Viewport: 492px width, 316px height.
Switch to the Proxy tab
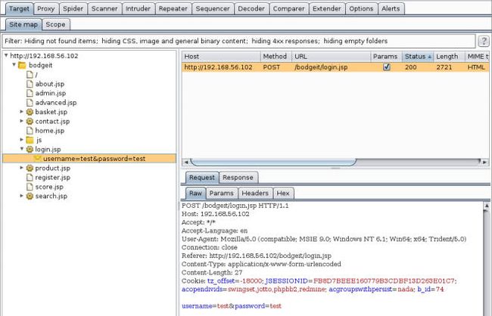(46, 9)
